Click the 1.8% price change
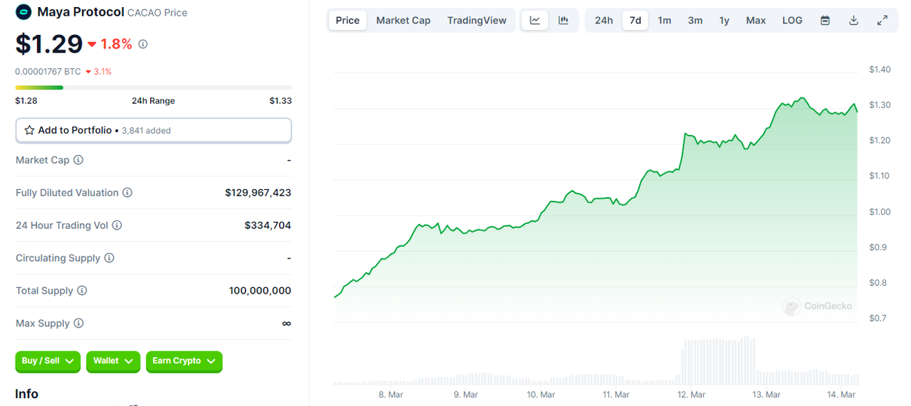911x406 pixels. tap(110, 44)
